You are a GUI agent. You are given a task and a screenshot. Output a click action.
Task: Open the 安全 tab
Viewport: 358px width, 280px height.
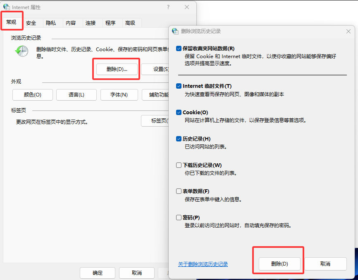coord(31,23)
